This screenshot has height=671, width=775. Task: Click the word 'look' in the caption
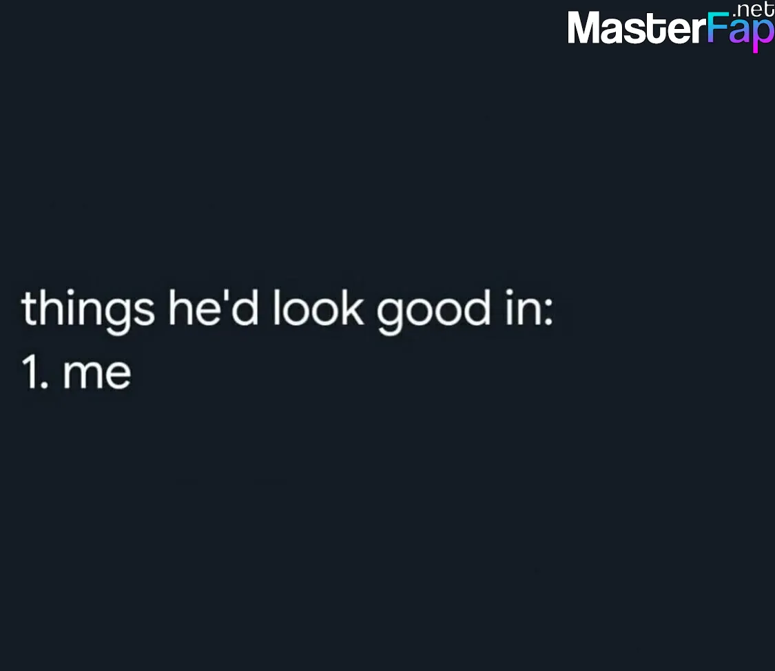[318, 308]
